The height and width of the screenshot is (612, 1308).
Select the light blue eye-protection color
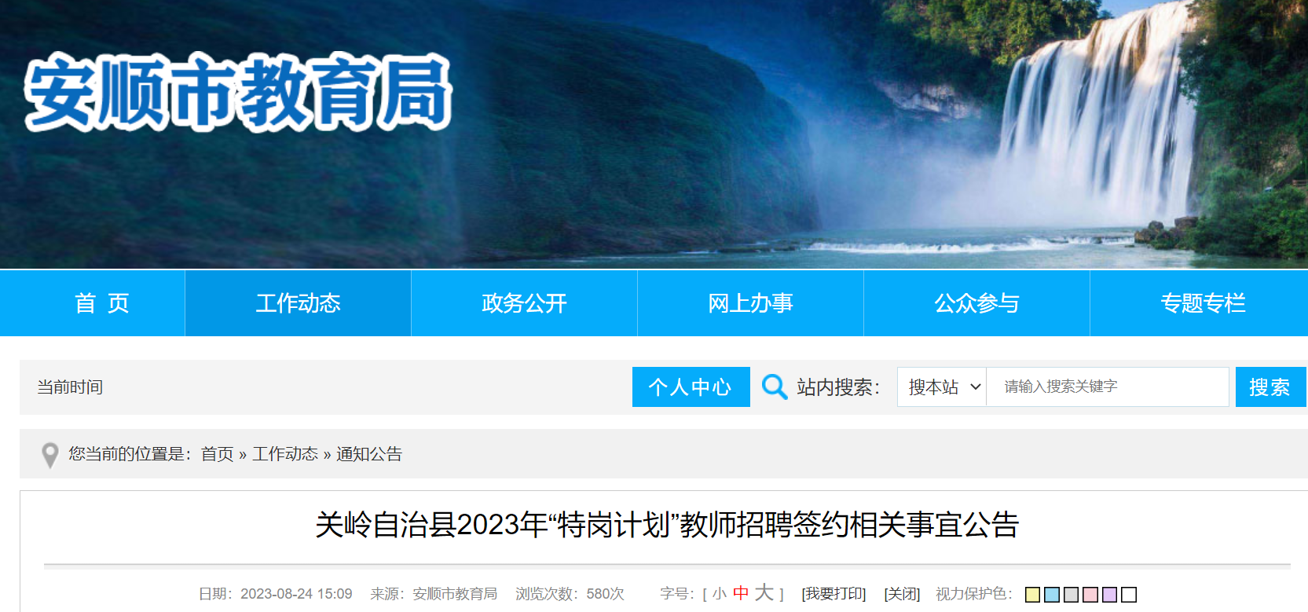pyautogui.click(x=1052, y=595)
